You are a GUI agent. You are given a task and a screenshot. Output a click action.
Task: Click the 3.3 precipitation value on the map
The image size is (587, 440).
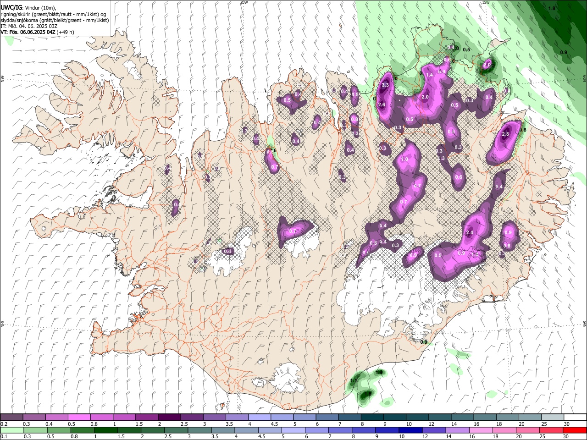click(x=385, y=85)
